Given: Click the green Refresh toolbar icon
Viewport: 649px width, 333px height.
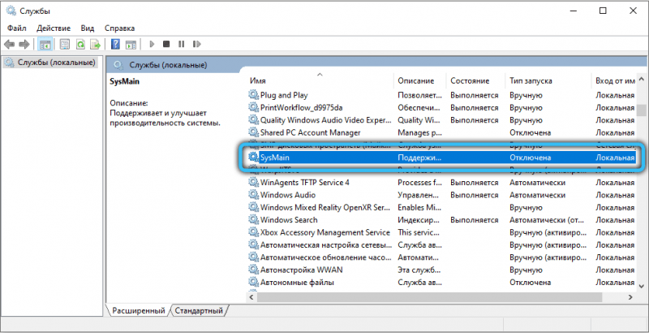Looking at the screenshot, I should pos(80,44).
